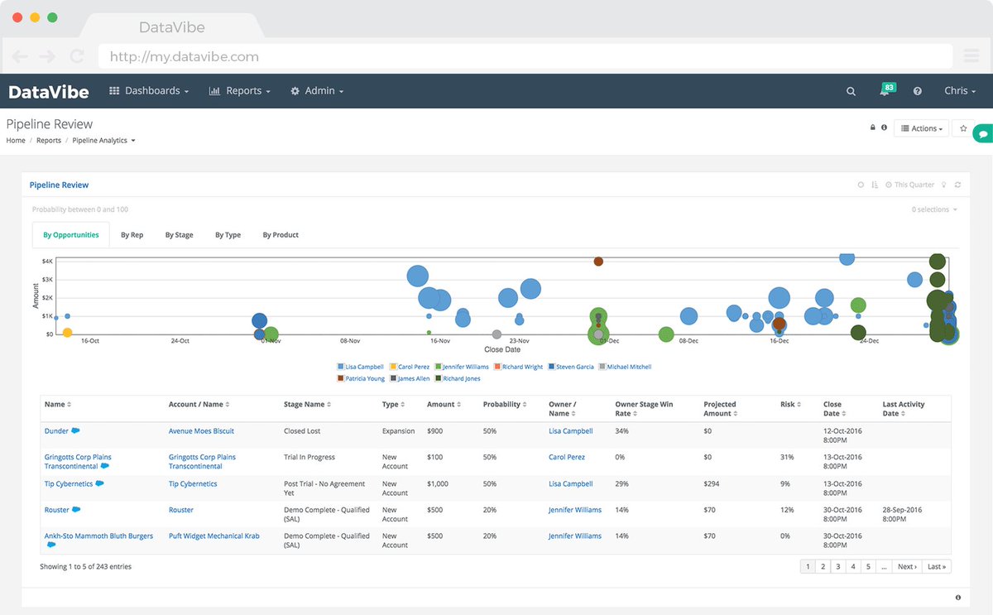Click the sort icon in widget header

pyautogui.click(x=875, y=185)
